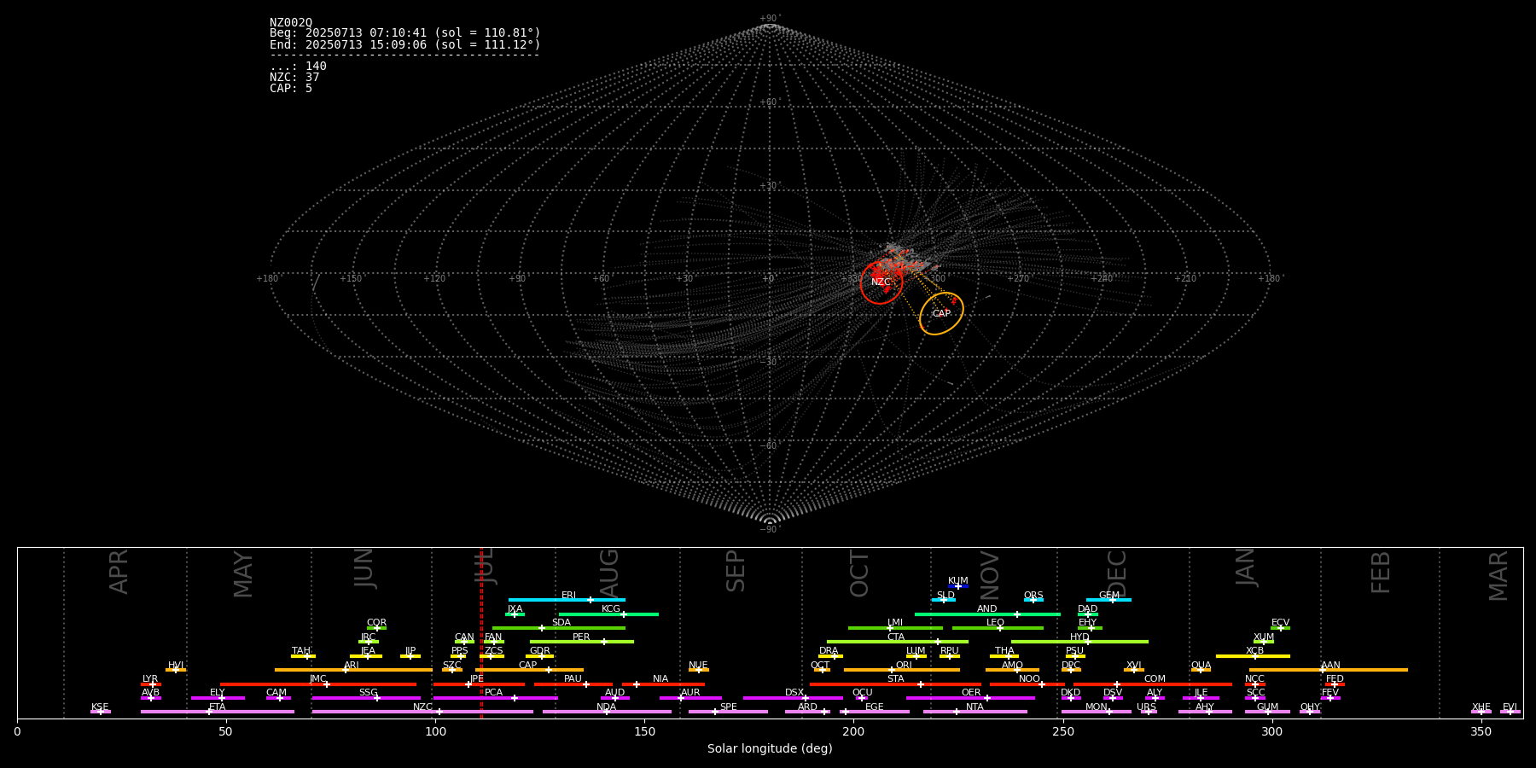
Task: Click the QUA shower label
Action: tap(1201, 665)
